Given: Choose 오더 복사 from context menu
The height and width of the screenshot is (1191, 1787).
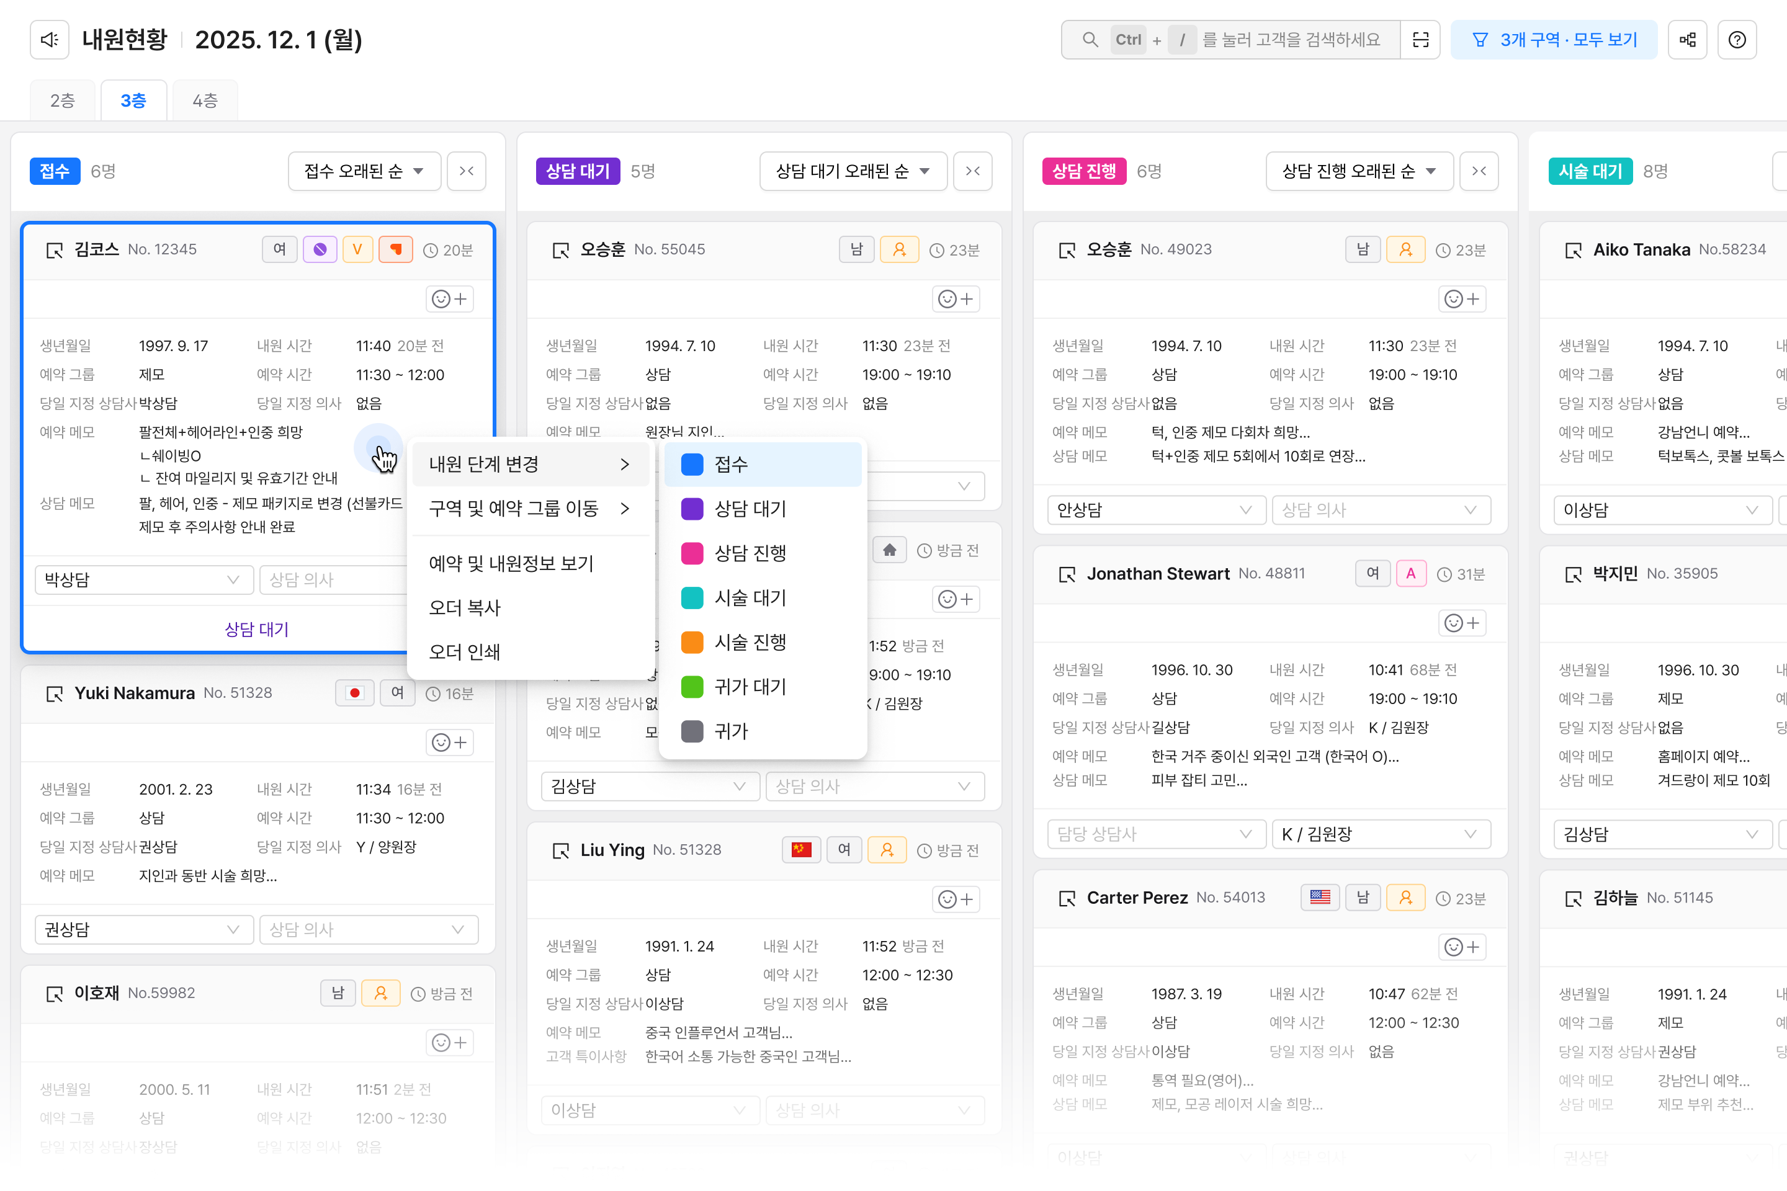Looking at the screenshot, I should point(465,607).
